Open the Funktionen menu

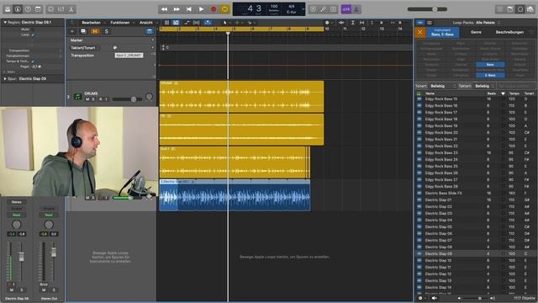coord(119,23)
